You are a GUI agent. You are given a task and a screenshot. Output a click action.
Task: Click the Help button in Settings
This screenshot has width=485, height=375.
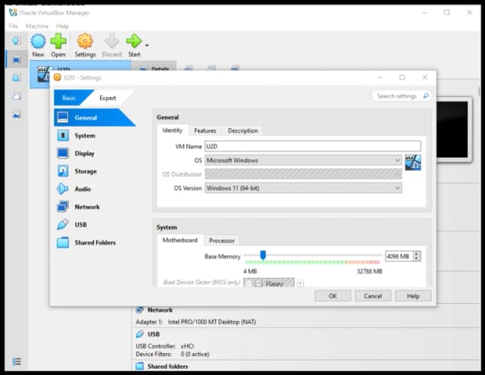click(413, 296)
